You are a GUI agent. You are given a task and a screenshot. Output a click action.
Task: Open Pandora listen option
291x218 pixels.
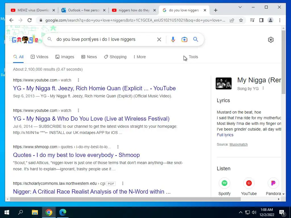(x=273, y=187)
